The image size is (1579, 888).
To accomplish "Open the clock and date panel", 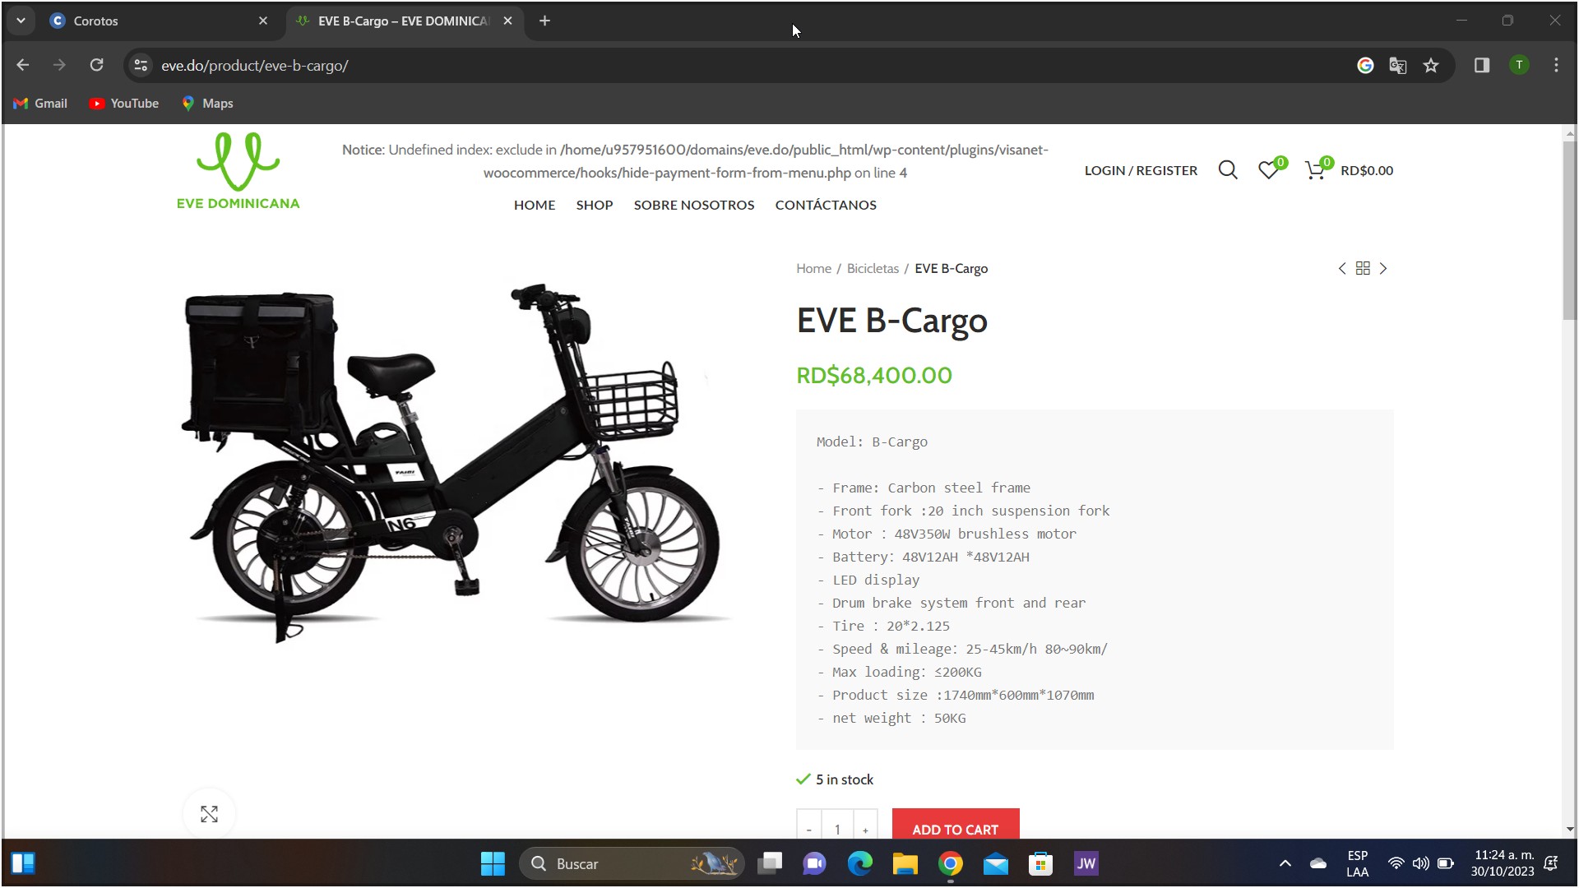I will tap(1503, 863).
